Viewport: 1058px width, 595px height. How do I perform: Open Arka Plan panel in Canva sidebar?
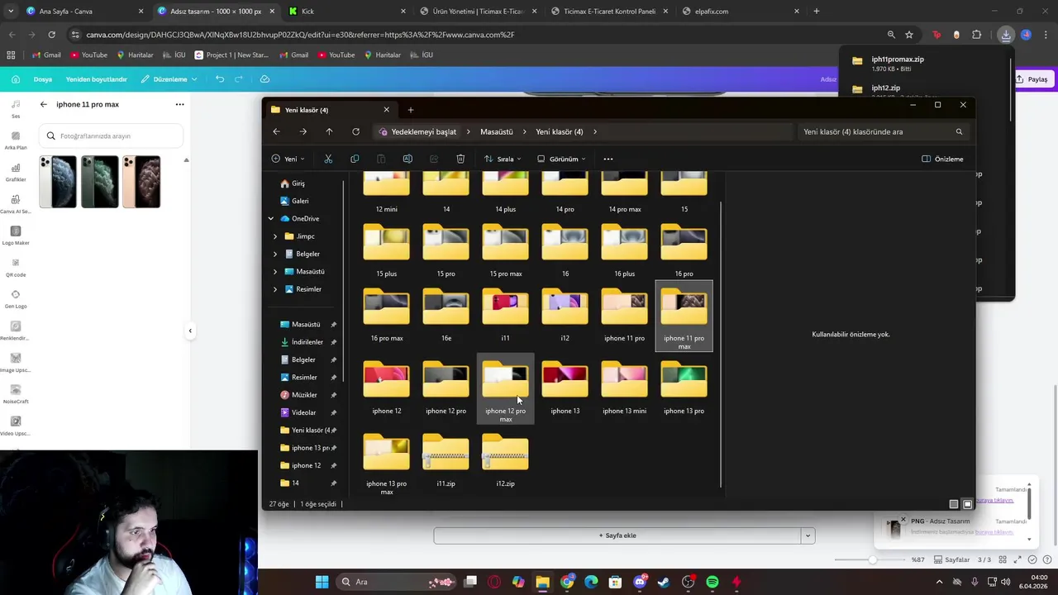(x=16, y=140)
